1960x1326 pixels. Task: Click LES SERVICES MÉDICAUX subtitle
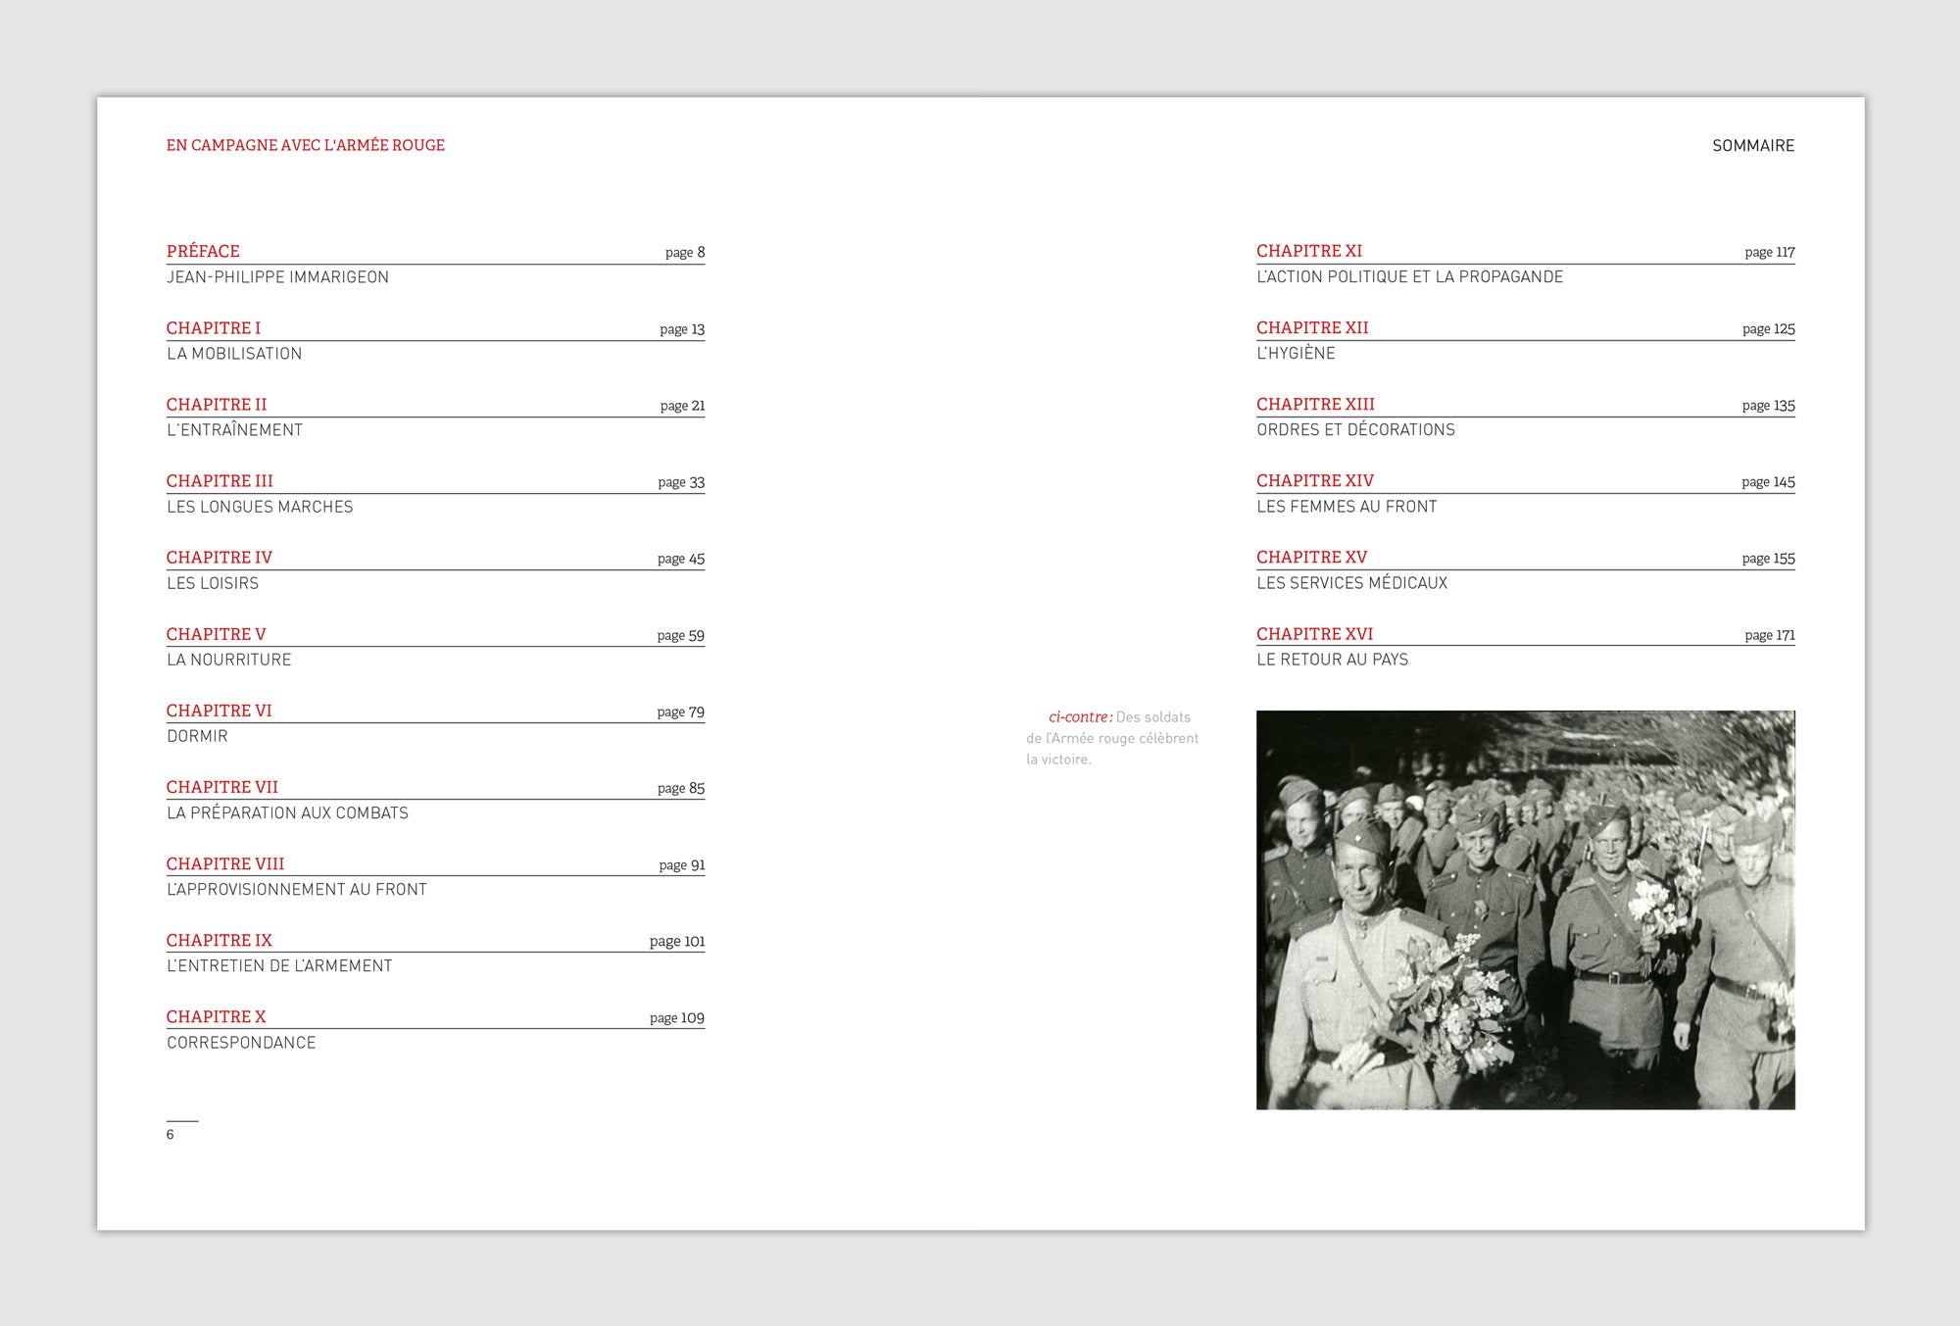tap(1351, 583)
